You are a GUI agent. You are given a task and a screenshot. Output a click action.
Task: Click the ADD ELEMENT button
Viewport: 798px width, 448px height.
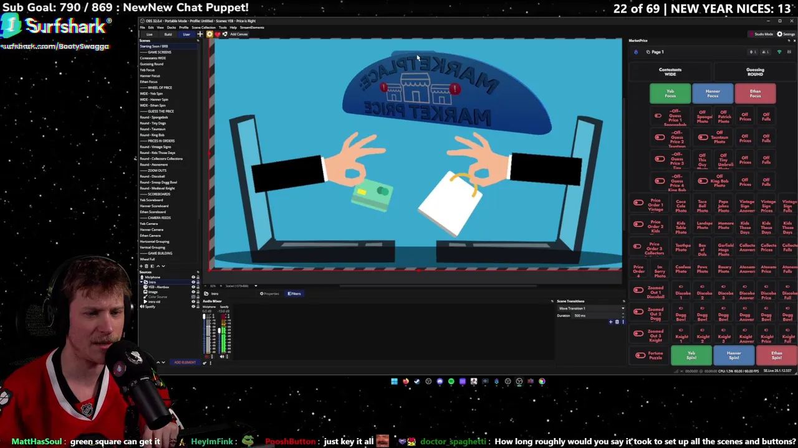pyautogui.click(x=185, y=362)
